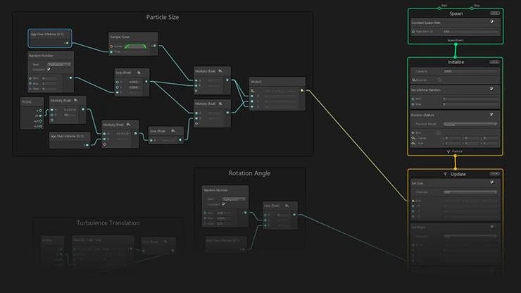Click Curve input port on Sample Curve
The image size is (521, 293).
point(111,46)
